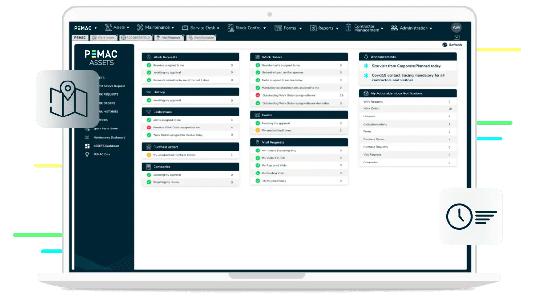Click the Forms icon in the top menu

click(278, 28)
